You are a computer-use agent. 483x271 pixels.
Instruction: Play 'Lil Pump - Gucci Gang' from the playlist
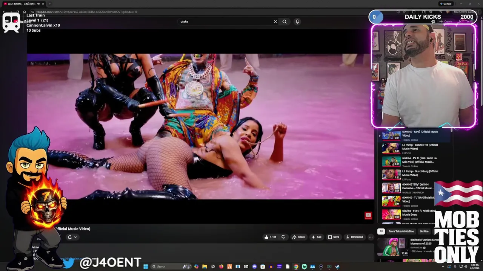click(x=414, y=175)
